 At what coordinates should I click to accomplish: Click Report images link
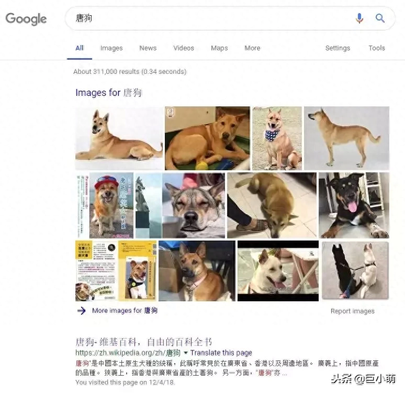(352, 311)
